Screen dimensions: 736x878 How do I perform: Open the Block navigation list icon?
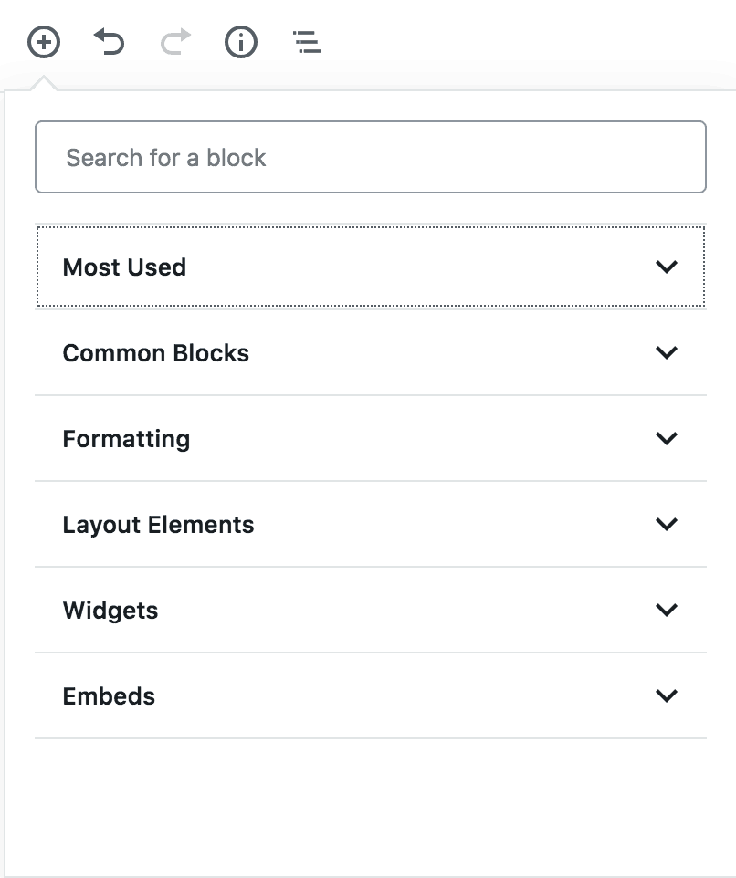tap(307, 42)
